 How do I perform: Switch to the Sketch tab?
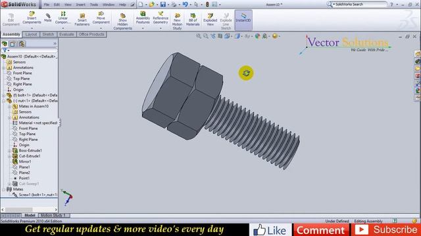pos(48,34)
